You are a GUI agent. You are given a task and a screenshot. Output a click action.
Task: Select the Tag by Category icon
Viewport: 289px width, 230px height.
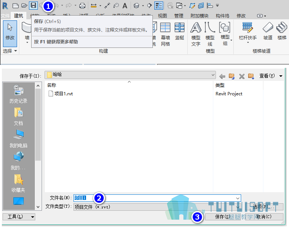point(116,6)
